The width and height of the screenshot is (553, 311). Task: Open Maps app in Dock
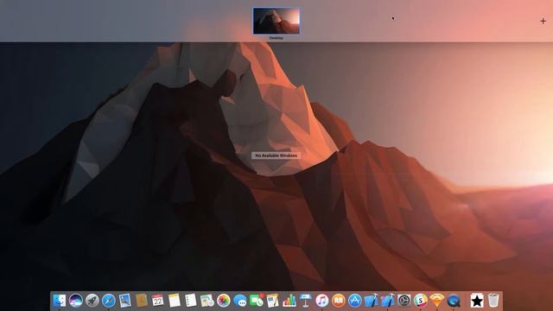click(x=207, y=301)
